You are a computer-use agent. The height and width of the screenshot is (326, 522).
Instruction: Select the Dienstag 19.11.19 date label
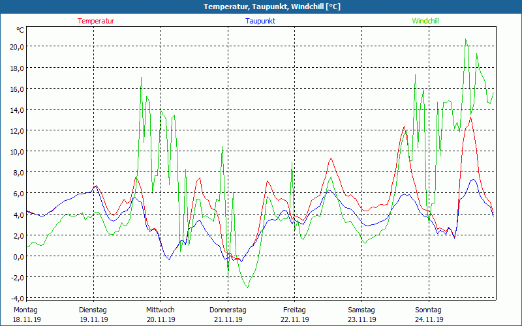coord(93,315)
